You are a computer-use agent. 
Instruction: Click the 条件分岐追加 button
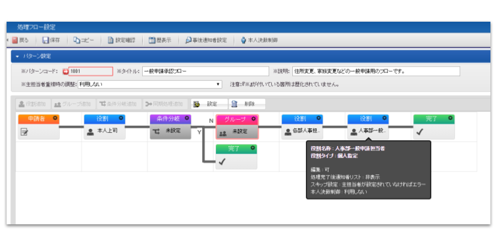point(118,104)
